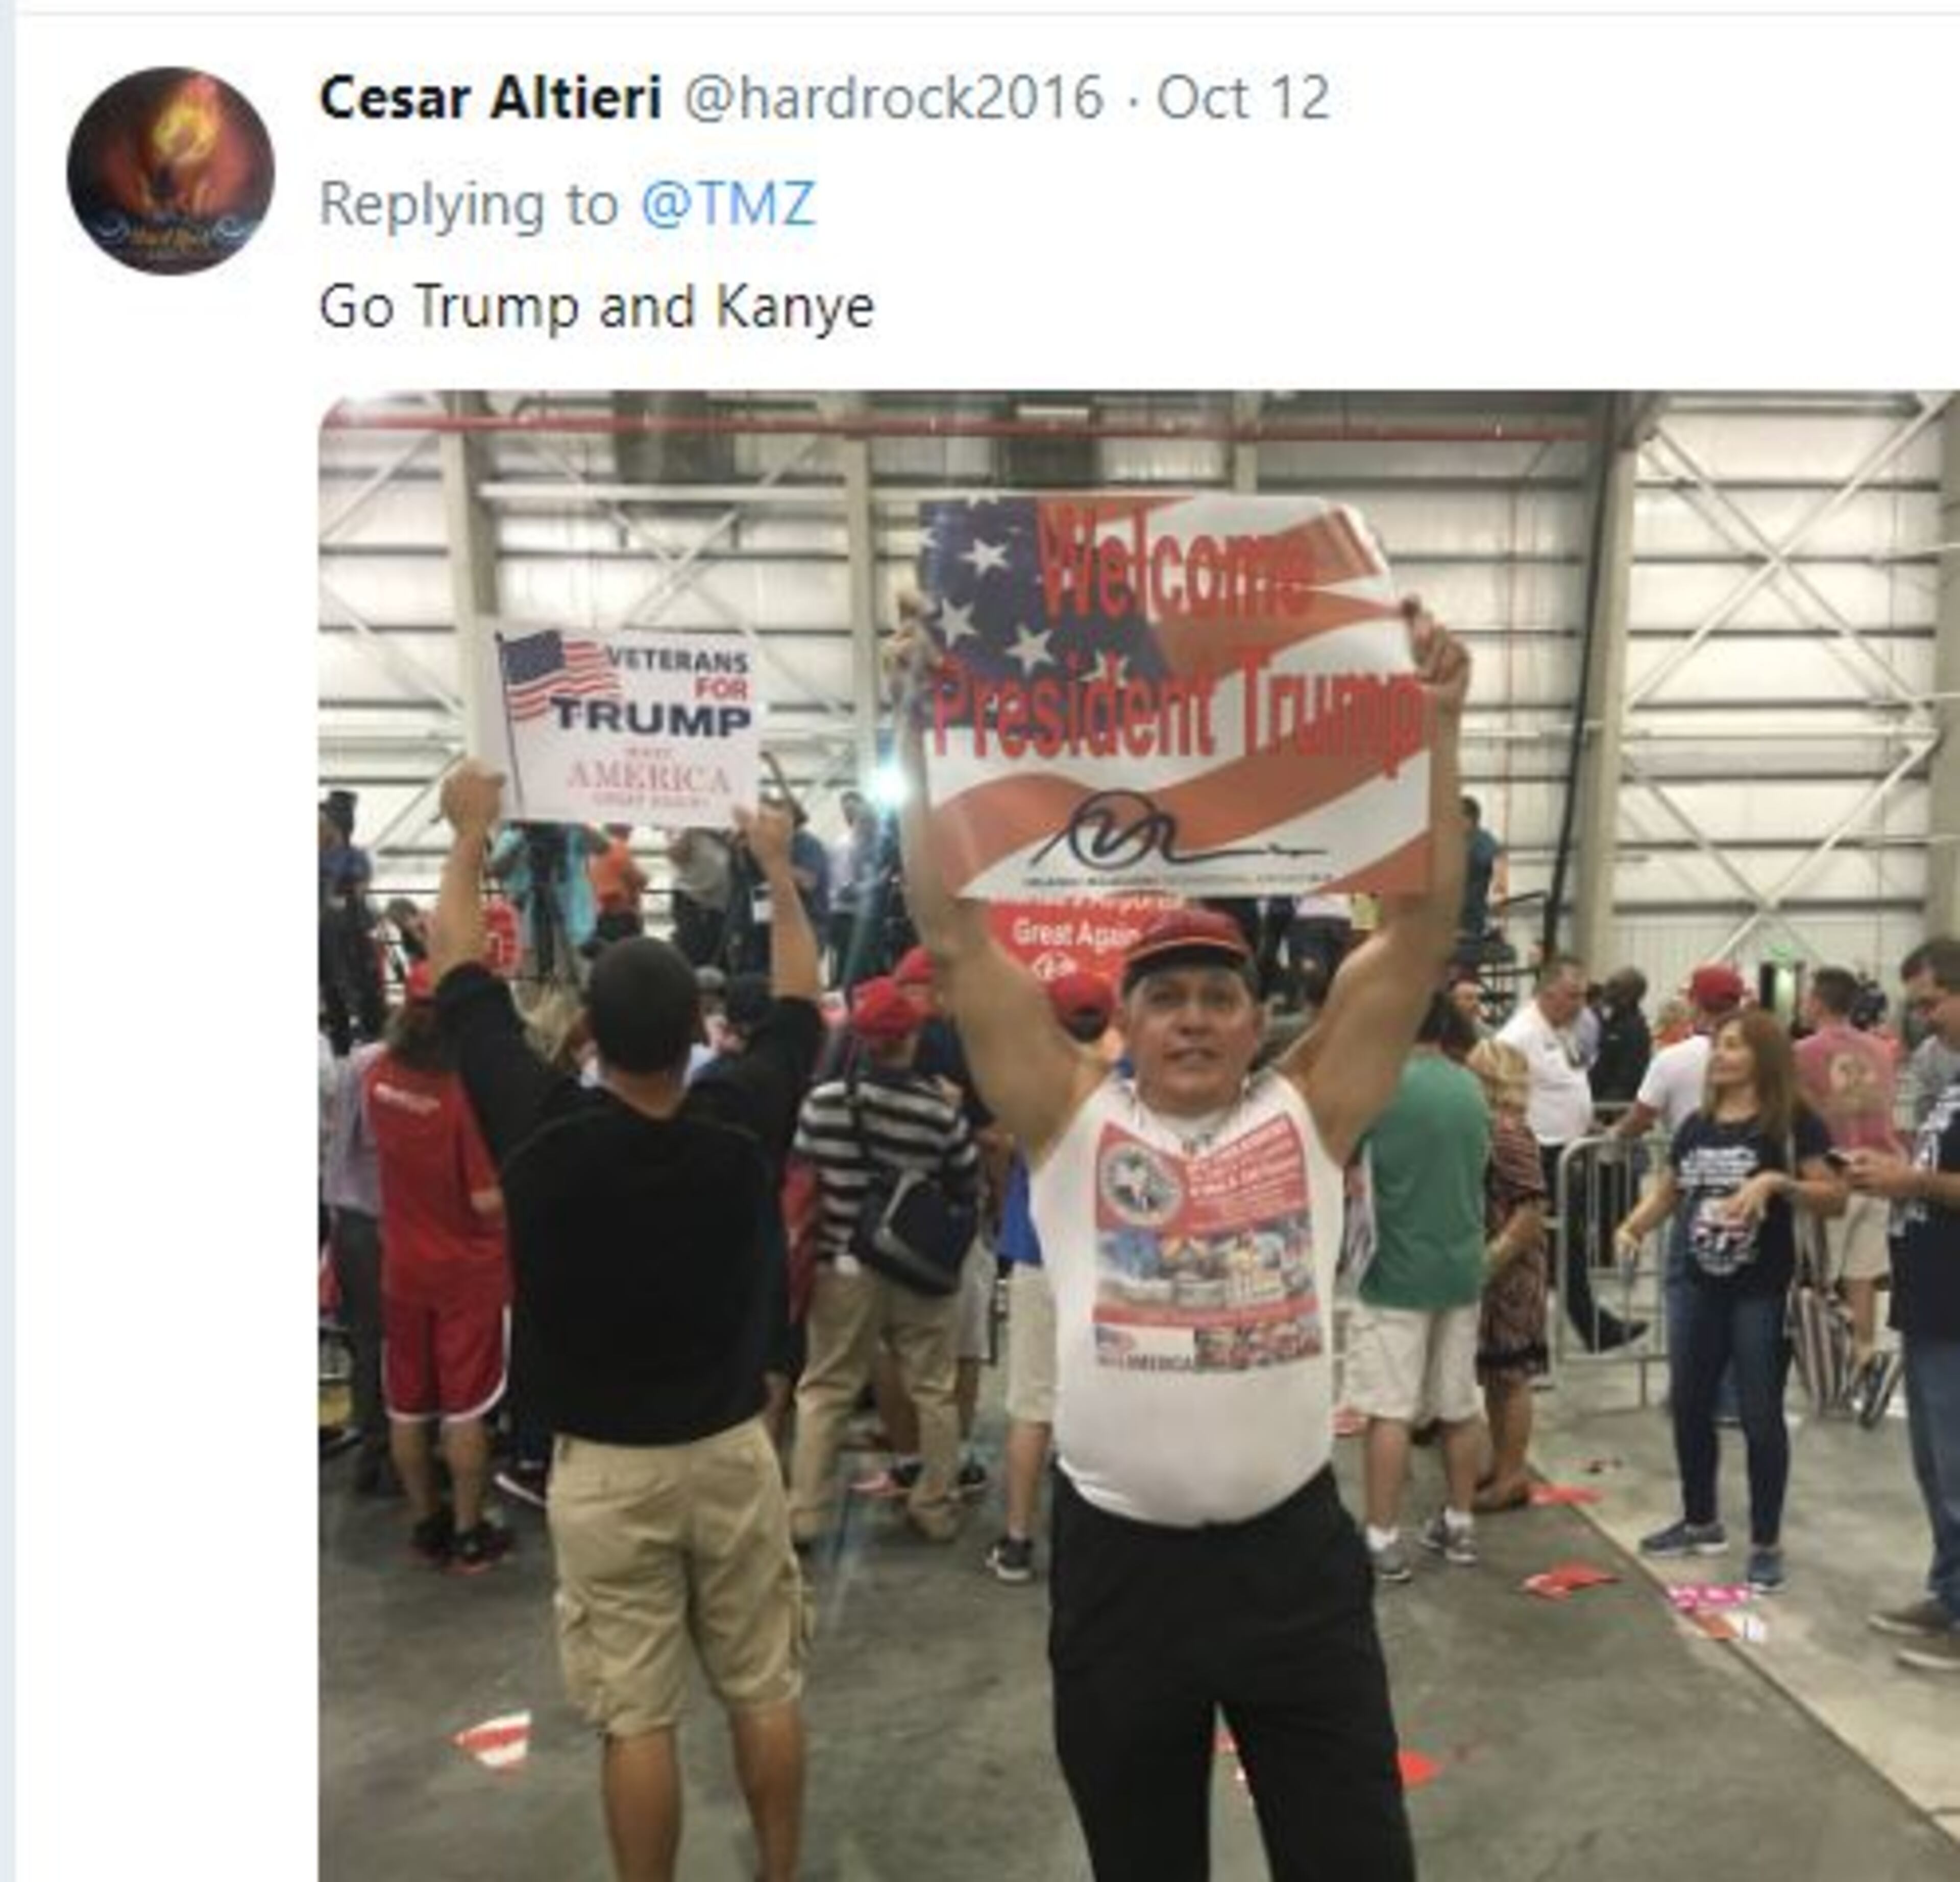Image resolution: width=1960 pixels, height=1882 pixels.
Task: Click the tweet text "Go Trump and Kanye"
Action: [597, 307]
